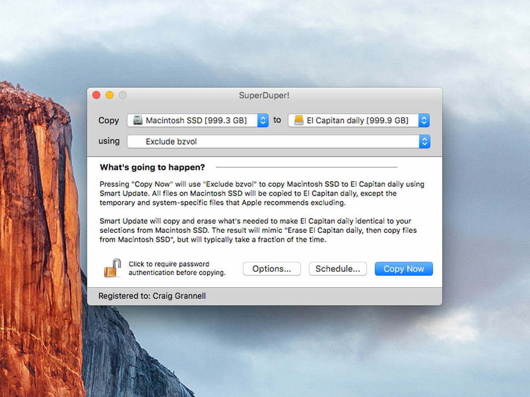530x397 pixels.
Task: Open the source drive dropdown Macintosh SSD
Action: point(198,120)
